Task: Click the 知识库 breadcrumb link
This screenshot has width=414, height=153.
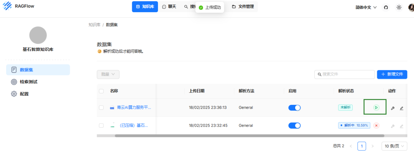Action: coord(95,25)
